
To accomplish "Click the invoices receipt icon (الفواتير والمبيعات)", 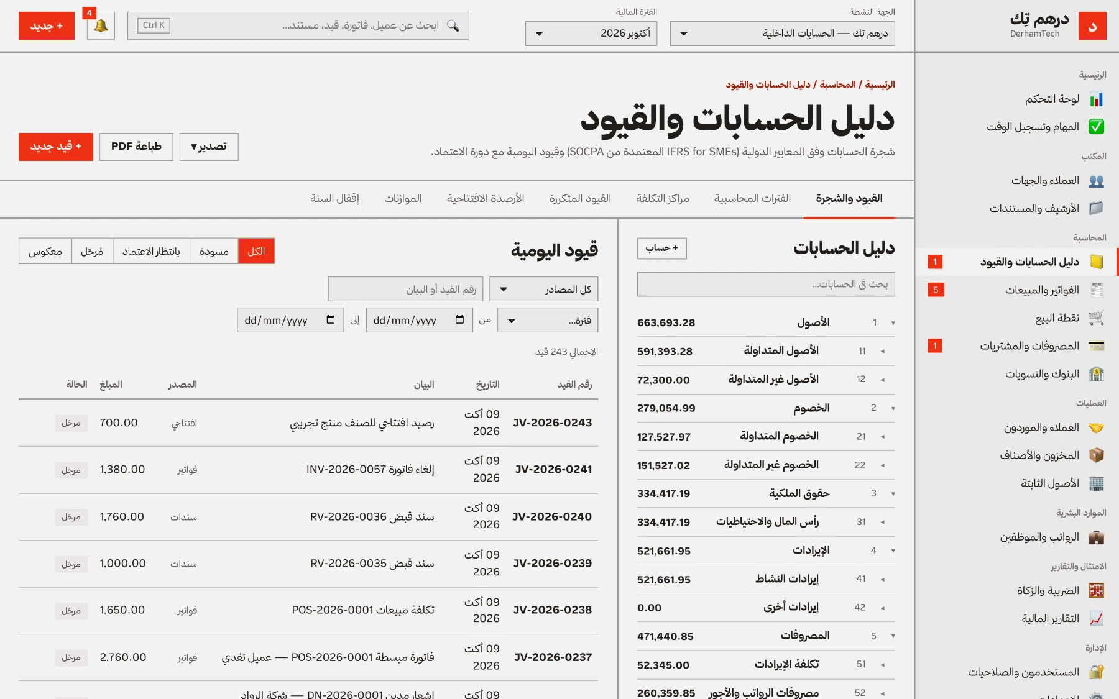I will [1096, 290].
